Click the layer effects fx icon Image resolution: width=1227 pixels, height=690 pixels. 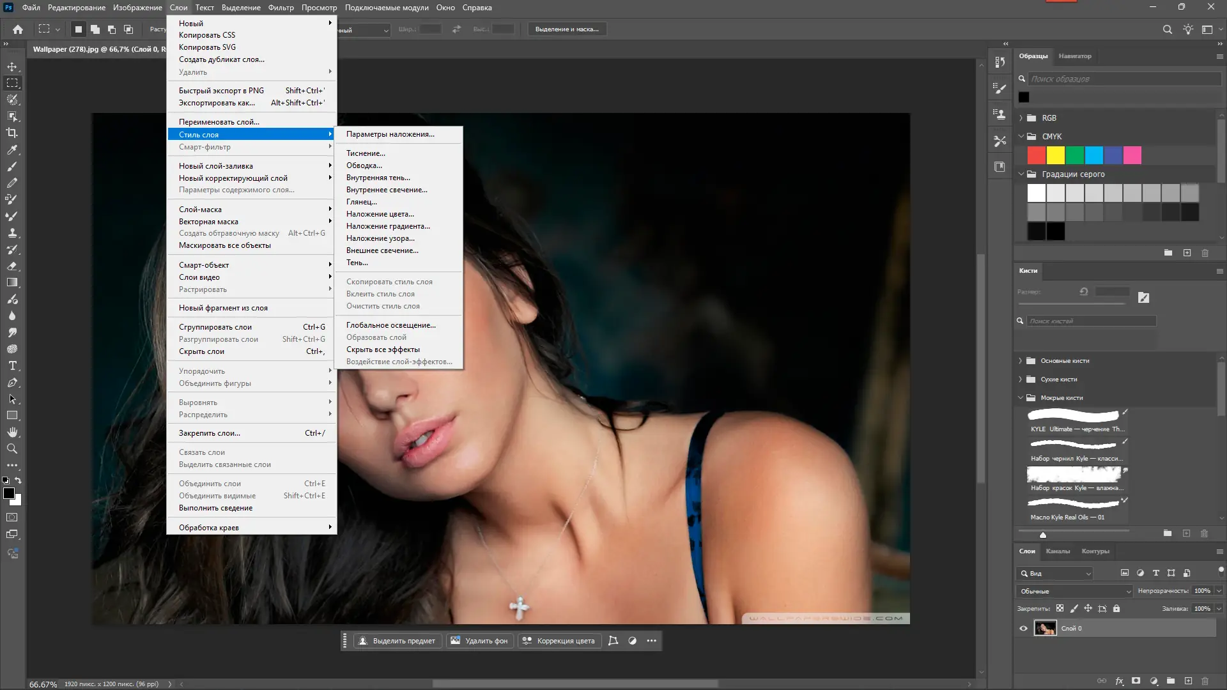tap(1119, 681)
